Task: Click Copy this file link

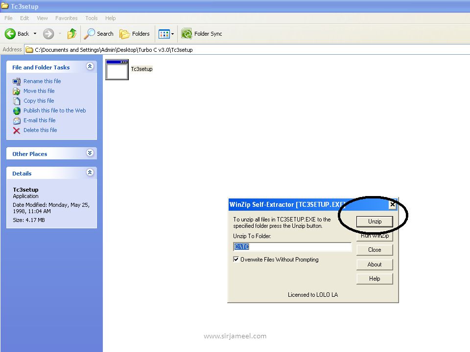Action: click(39, 101)
